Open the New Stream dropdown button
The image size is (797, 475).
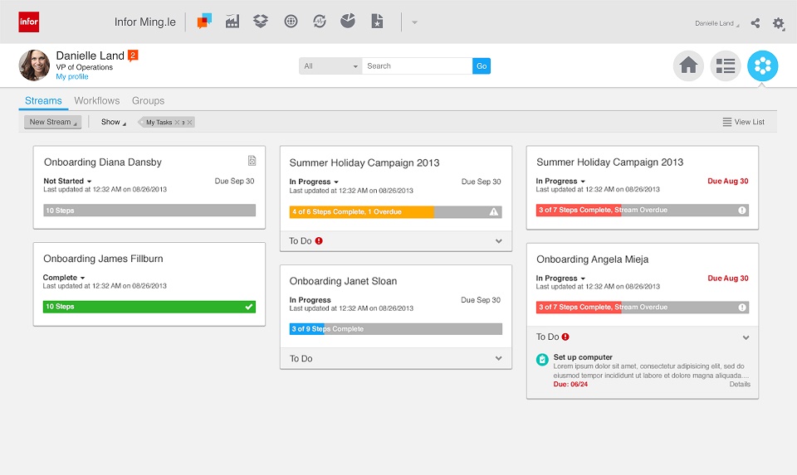click(x=52, y=122)
